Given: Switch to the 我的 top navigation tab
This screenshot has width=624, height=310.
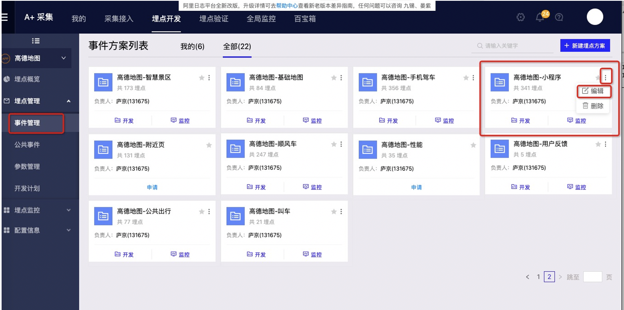Looking at the screenshot, I should [79, 19].
